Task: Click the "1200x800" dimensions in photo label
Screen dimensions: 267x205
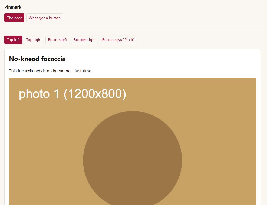Action: [x=95, y=94]
